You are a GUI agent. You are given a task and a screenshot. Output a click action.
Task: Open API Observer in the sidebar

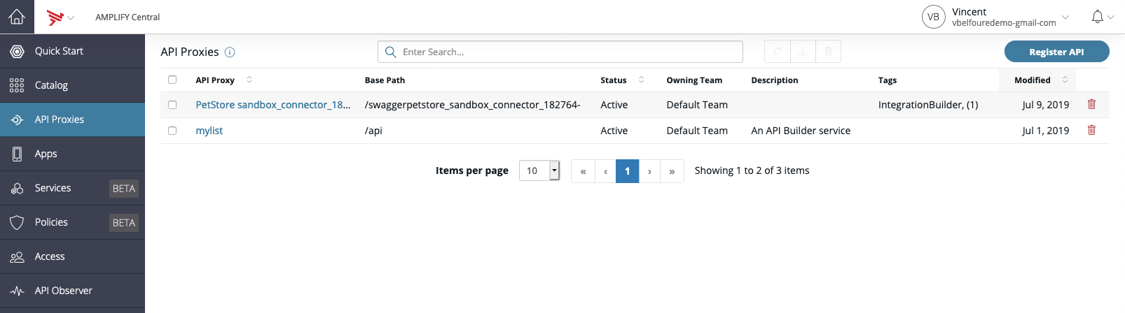[x=72, y=291]
